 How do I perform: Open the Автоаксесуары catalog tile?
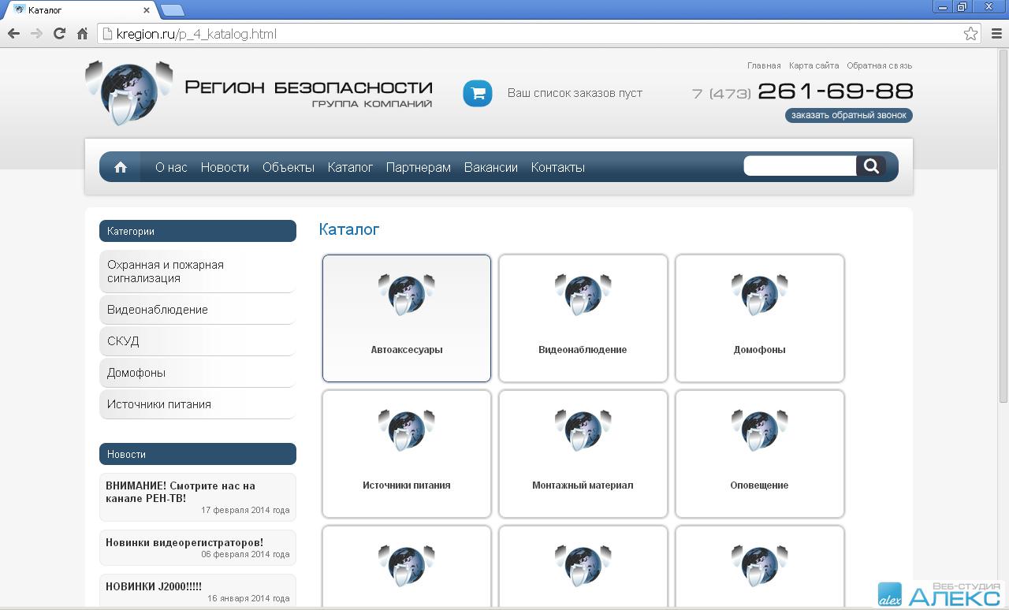(407, 318)
